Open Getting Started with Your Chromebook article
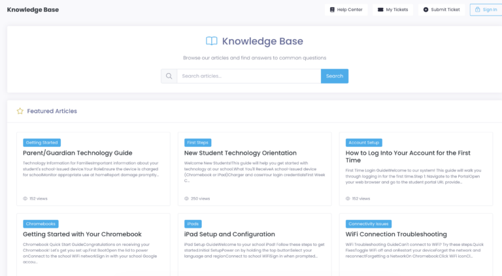 82,234
